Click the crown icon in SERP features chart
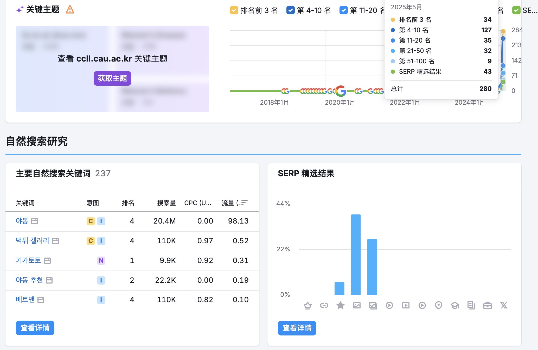The image size is (538, 350). pyautogui.click(x=308, y=305)
